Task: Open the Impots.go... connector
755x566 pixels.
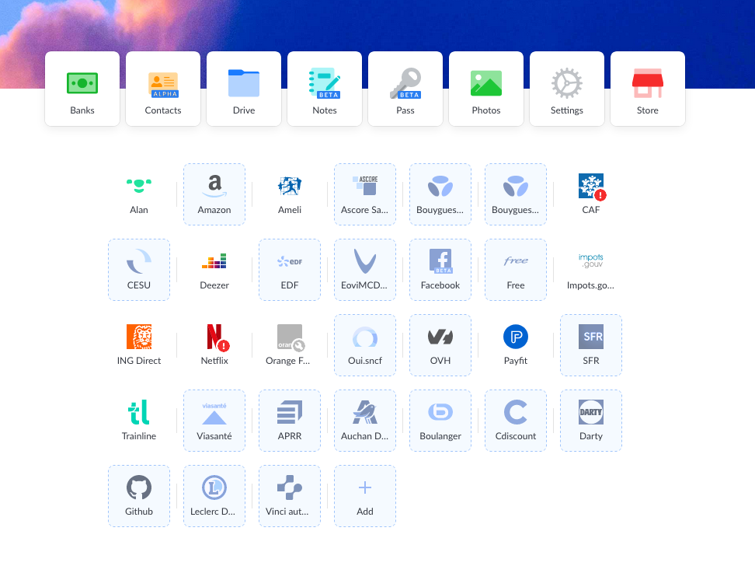Action: pos(591,270)
